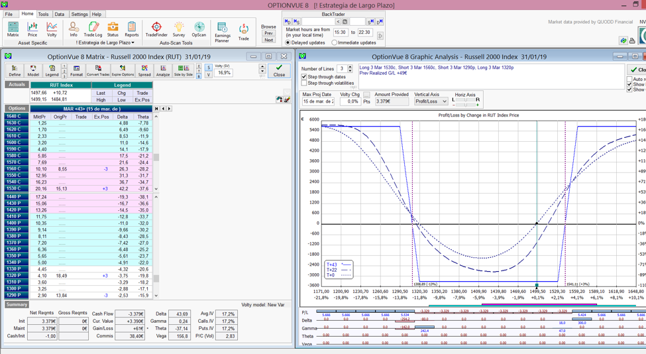Select Delayed updates radio button

288,42
